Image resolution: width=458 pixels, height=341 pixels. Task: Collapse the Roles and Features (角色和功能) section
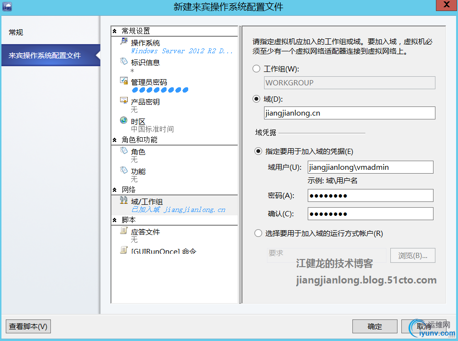115,140
